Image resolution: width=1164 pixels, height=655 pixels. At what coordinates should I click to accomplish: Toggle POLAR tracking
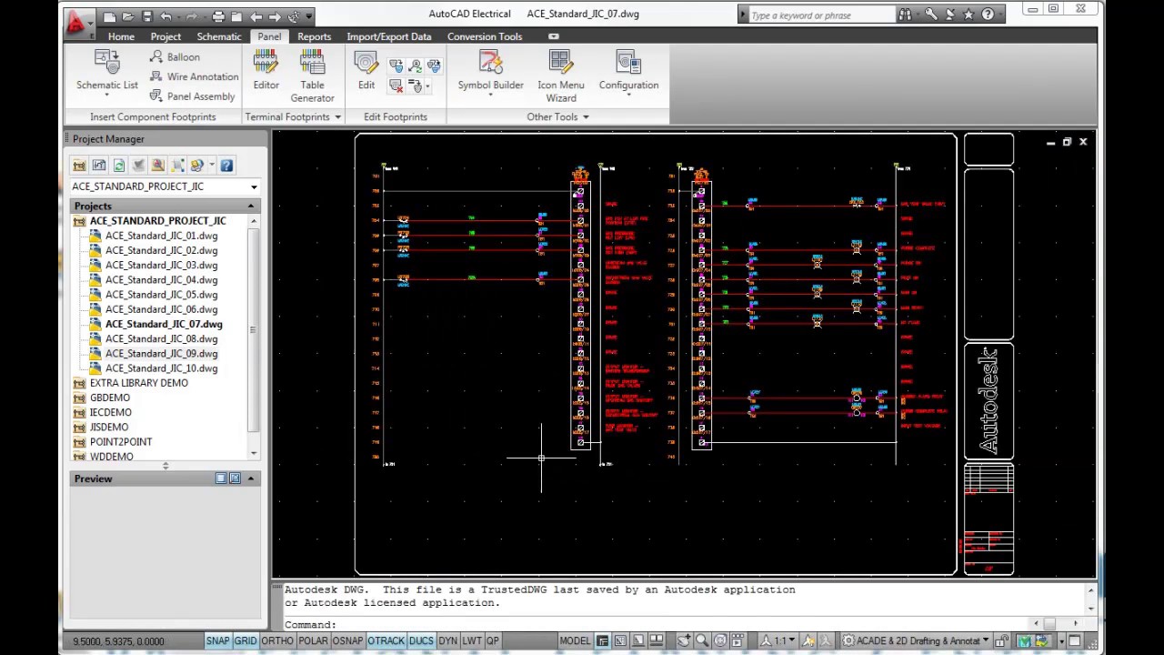click(x=313, y=641)
